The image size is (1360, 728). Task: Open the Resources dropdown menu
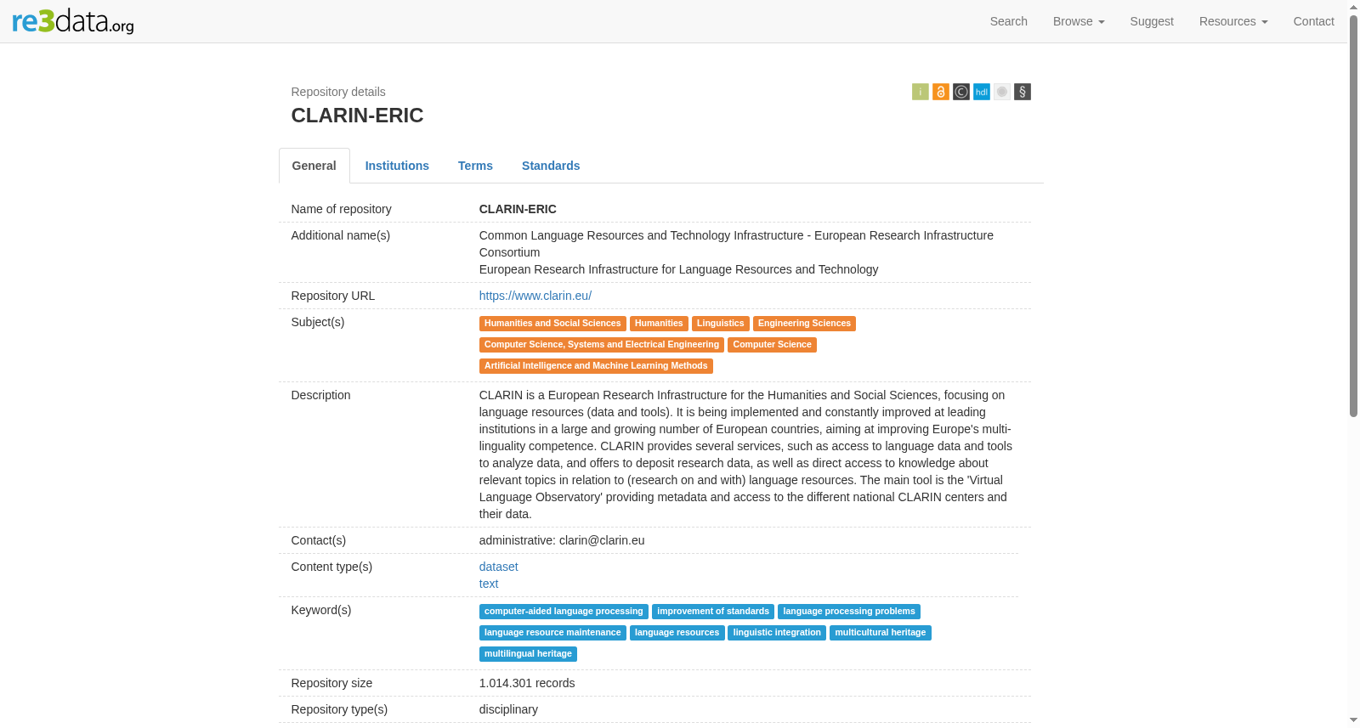1233,21
